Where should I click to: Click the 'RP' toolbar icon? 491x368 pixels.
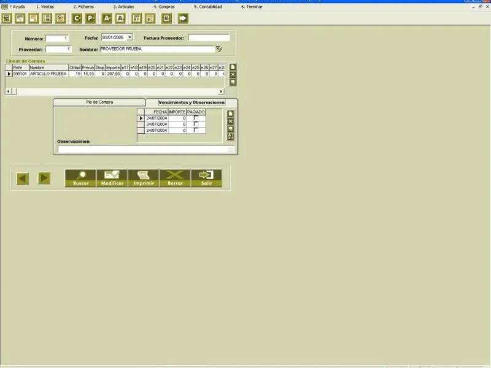[x=136, y=18]
